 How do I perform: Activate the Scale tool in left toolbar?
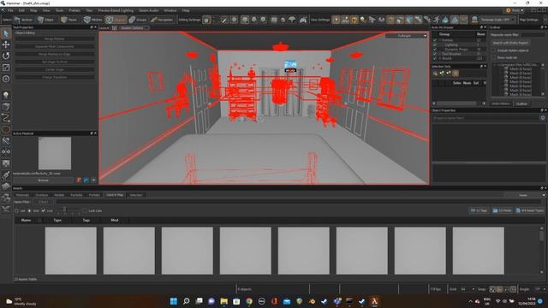click(x=6, y=68)
